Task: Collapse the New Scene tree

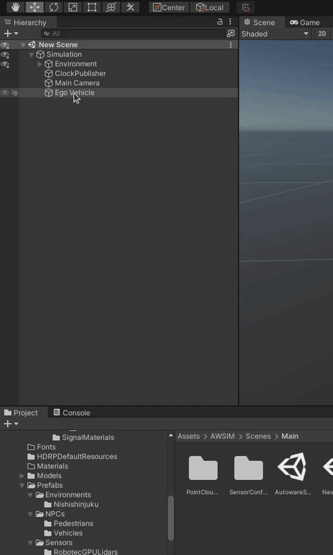Action: pos(23,45)
